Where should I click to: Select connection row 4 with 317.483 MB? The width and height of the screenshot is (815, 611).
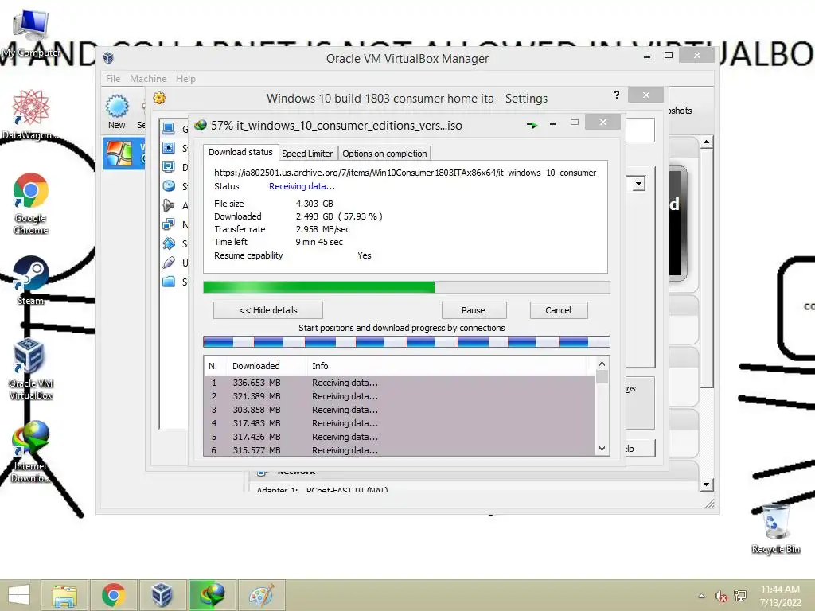click(400, 423)
